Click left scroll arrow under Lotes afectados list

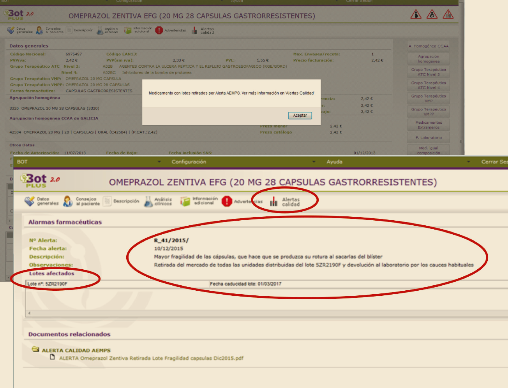(x=29, y=313)
